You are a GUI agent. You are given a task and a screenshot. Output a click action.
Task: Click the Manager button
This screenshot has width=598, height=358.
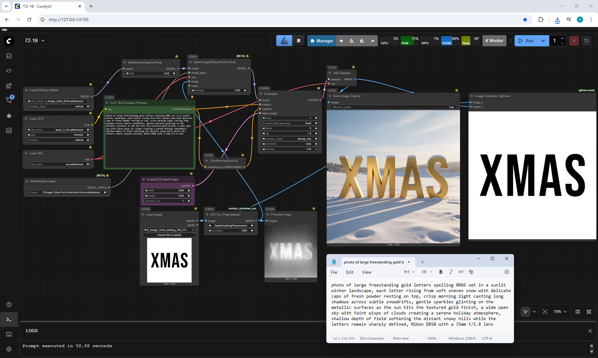(322, 41)
